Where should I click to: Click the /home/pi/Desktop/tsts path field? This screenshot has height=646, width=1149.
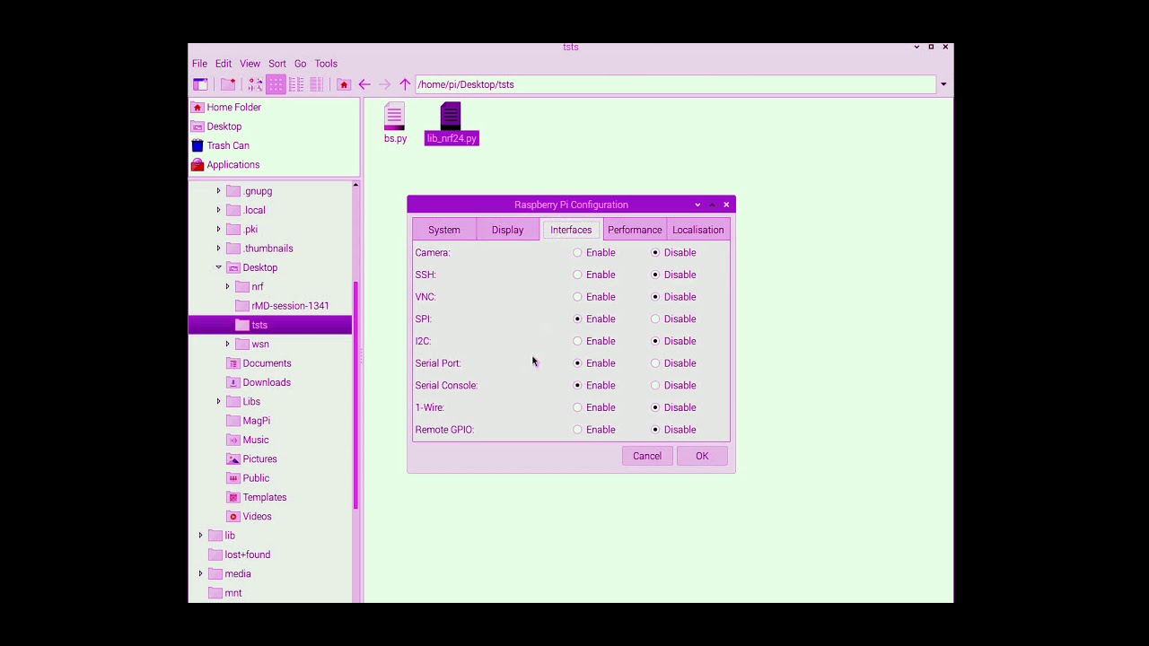(x=675, y=84)
